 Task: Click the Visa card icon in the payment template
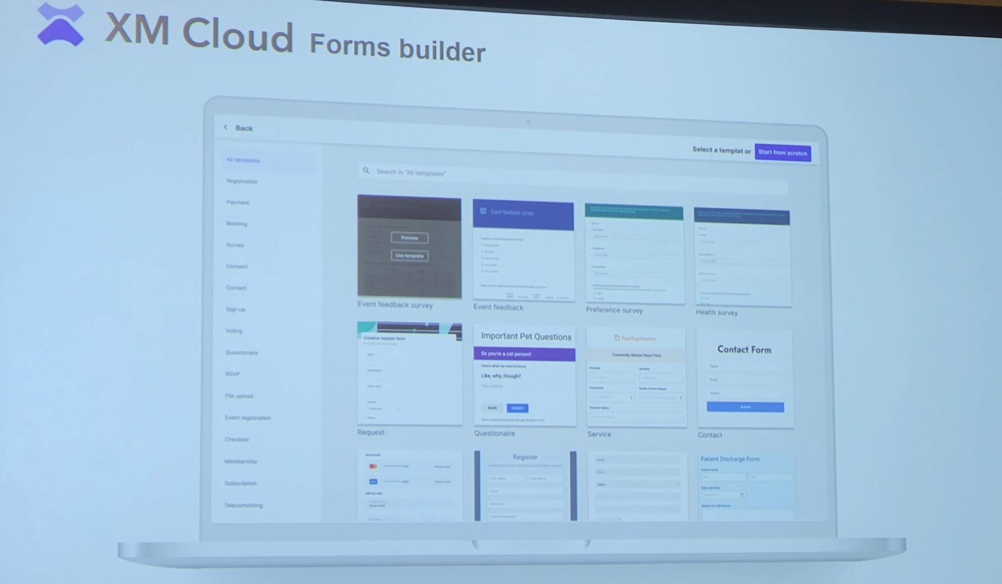(373, 482)
